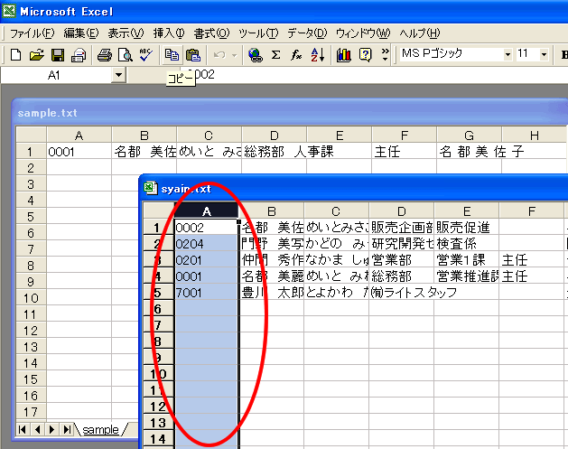Select column G header in sample.txt
Viewport: 568px width, 449px height.
pyautogui.click(x=469, y=136)
